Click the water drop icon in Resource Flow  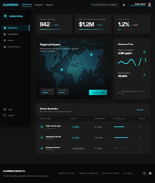pos(144,52)
